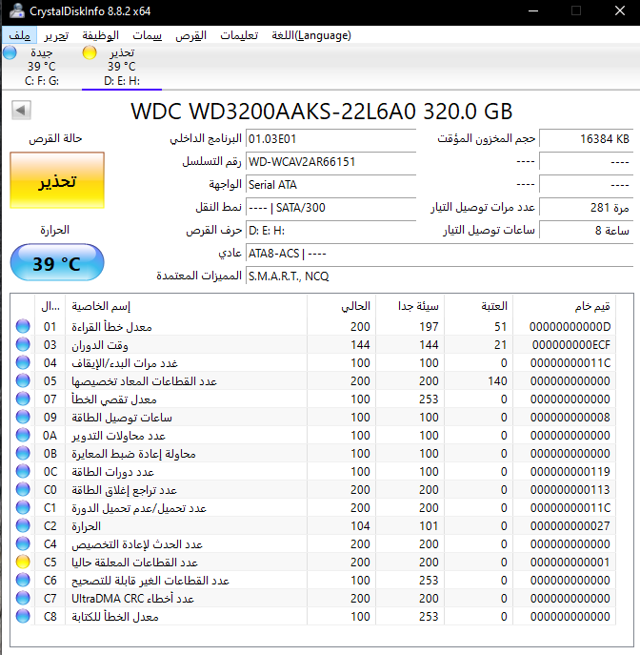The height and width of the screenshot is (655, 640).
Task: Click the ATA8-ACS standard field
Action: (x=440, y=254)
